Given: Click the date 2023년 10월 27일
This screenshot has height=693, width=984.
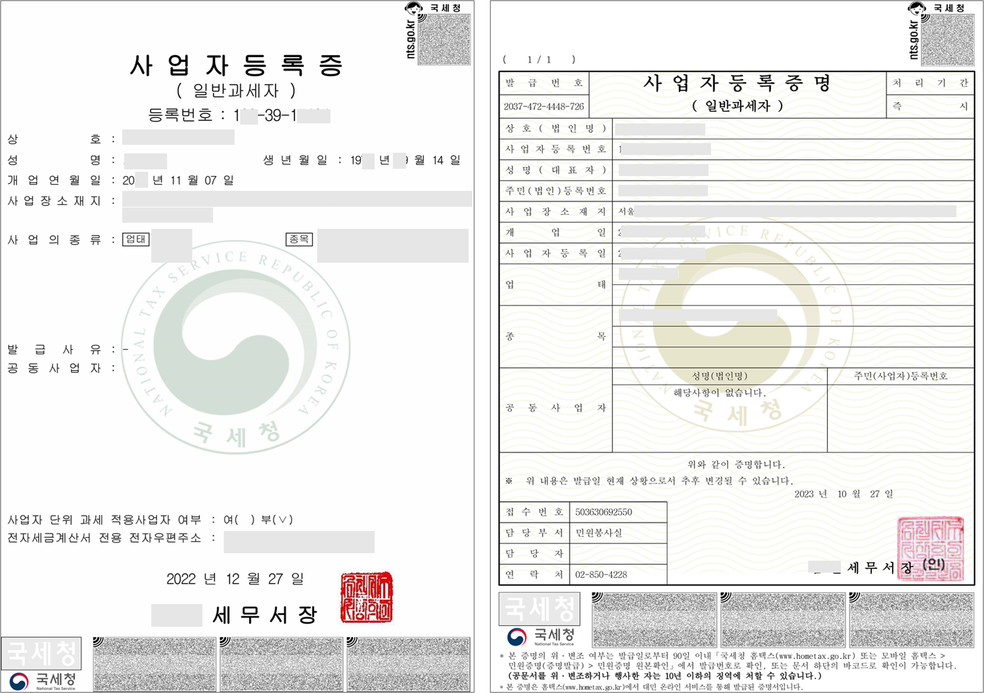Looking at the screenshot, I should [844, 494].
